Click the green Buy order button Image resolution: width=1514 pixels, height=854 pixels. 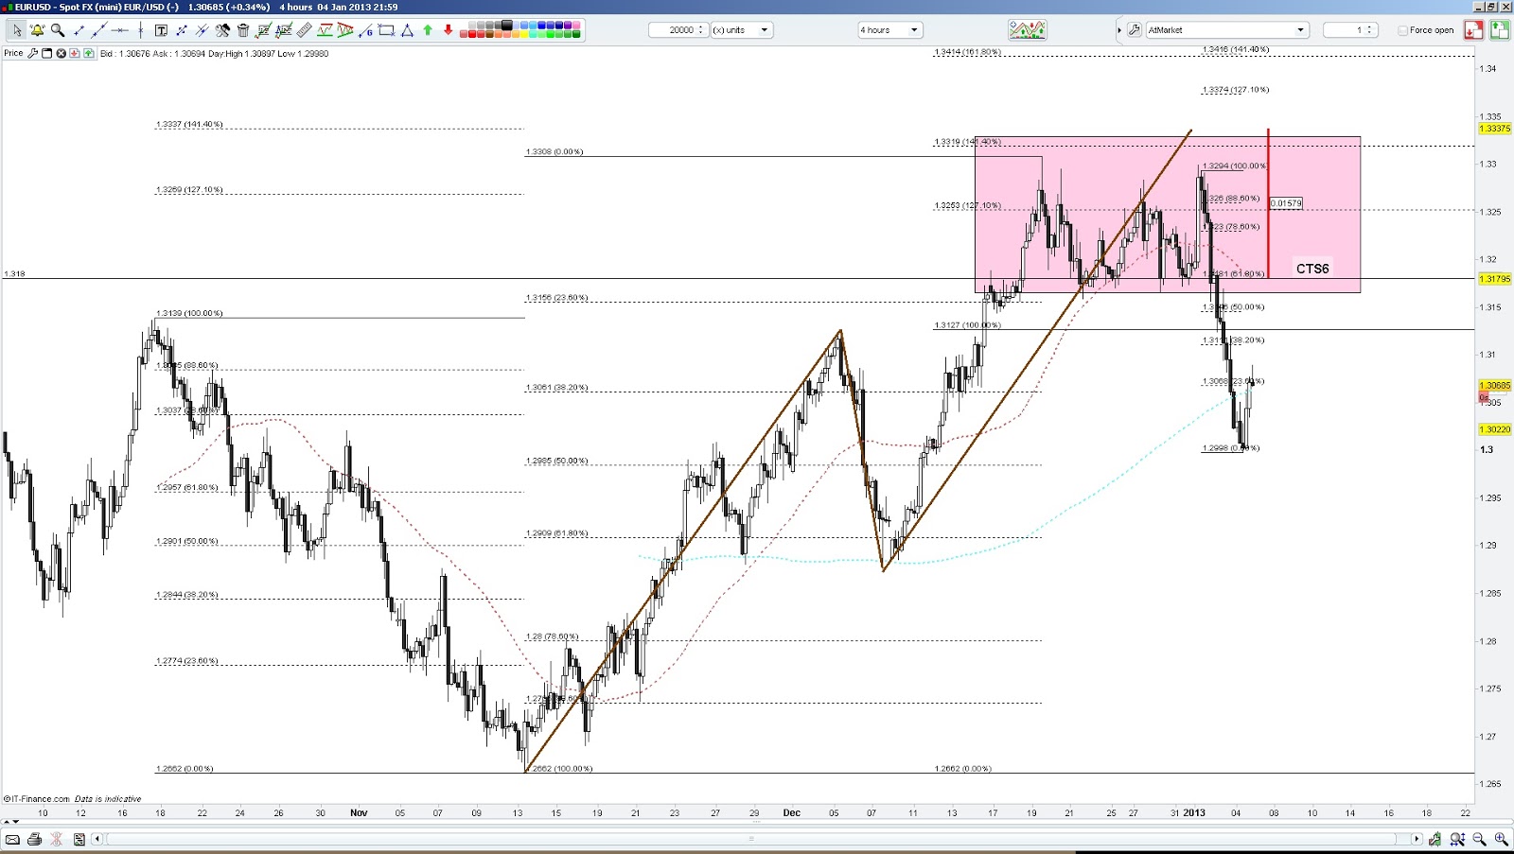tap(1500, 30)
